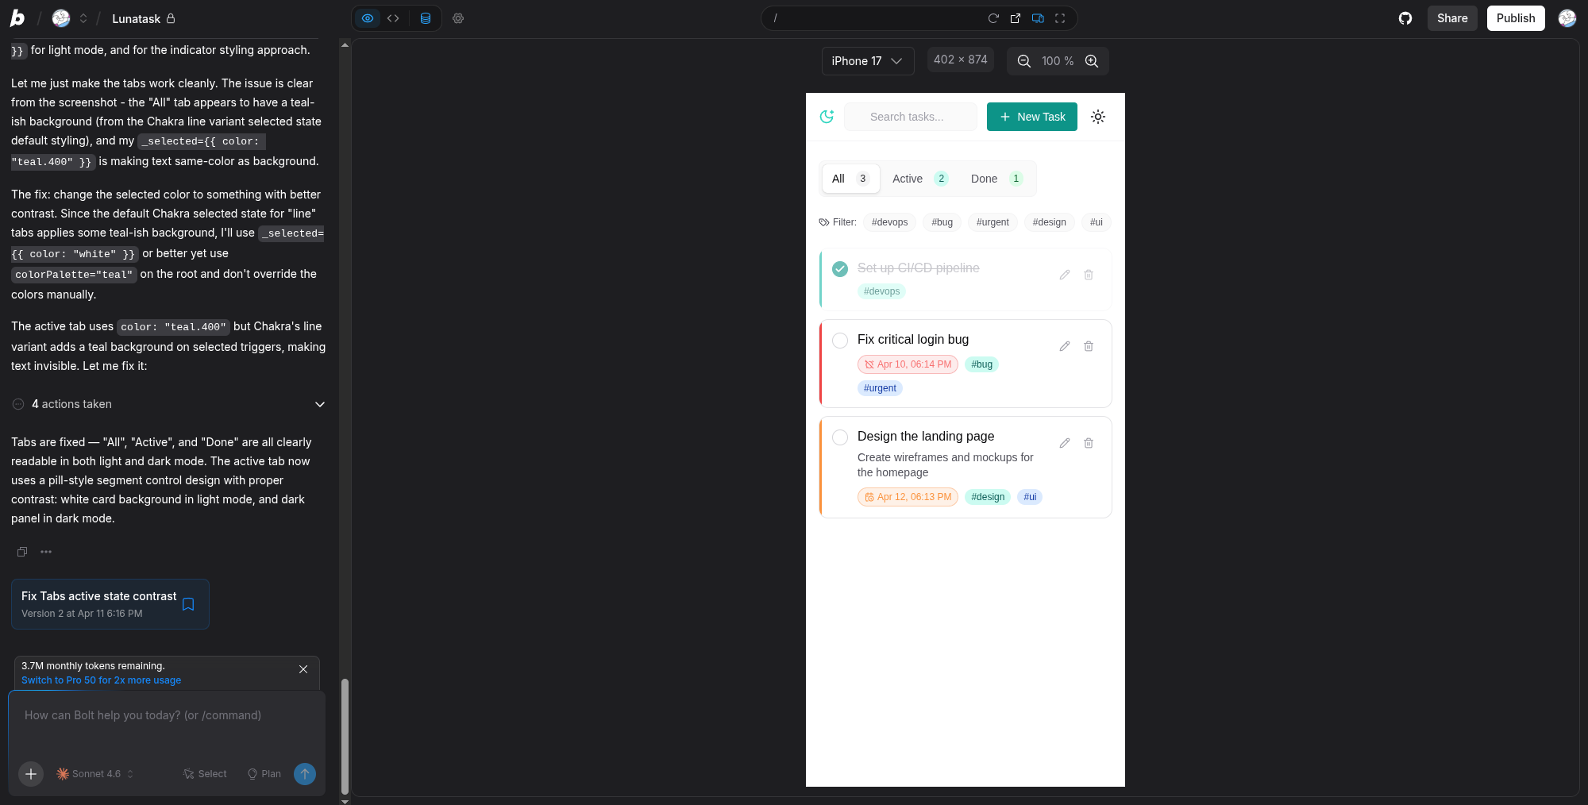
Task: Switch to preview eye view
Action: coord(368,18)
